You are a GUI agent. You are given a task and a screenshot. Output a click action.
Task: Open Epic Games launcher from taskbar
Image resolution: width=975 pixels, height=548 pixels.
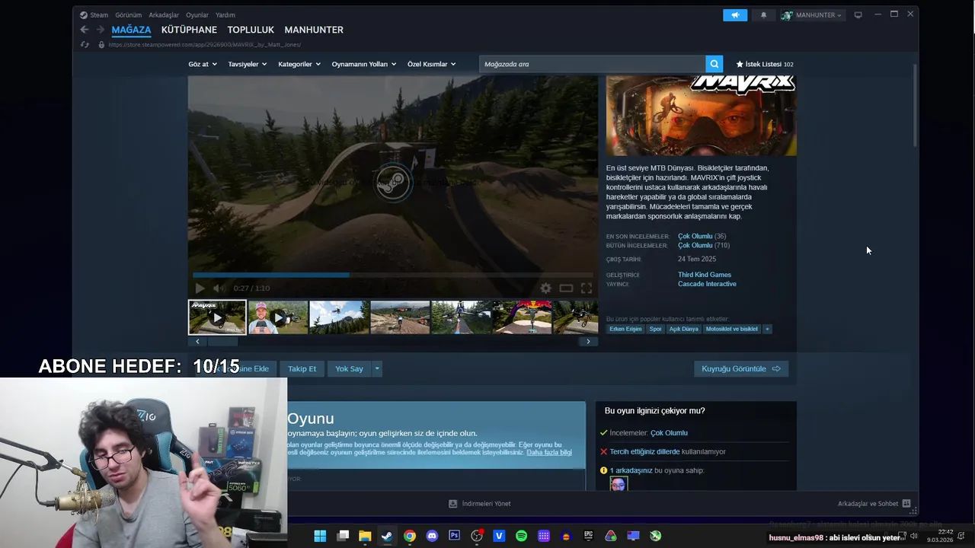[x=588, y=536]
